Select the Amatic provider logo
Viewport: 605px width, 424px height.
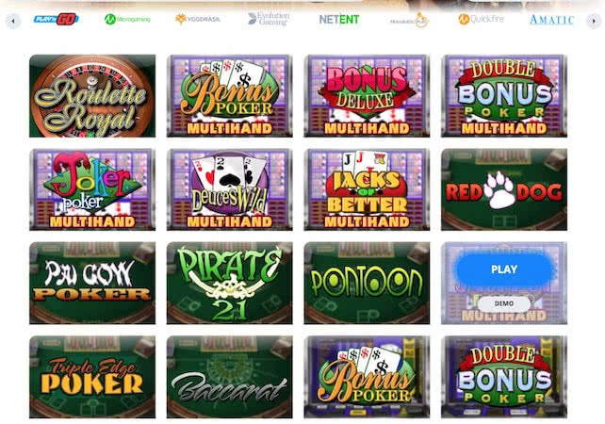pyautogui.click(x=551, y=20)
